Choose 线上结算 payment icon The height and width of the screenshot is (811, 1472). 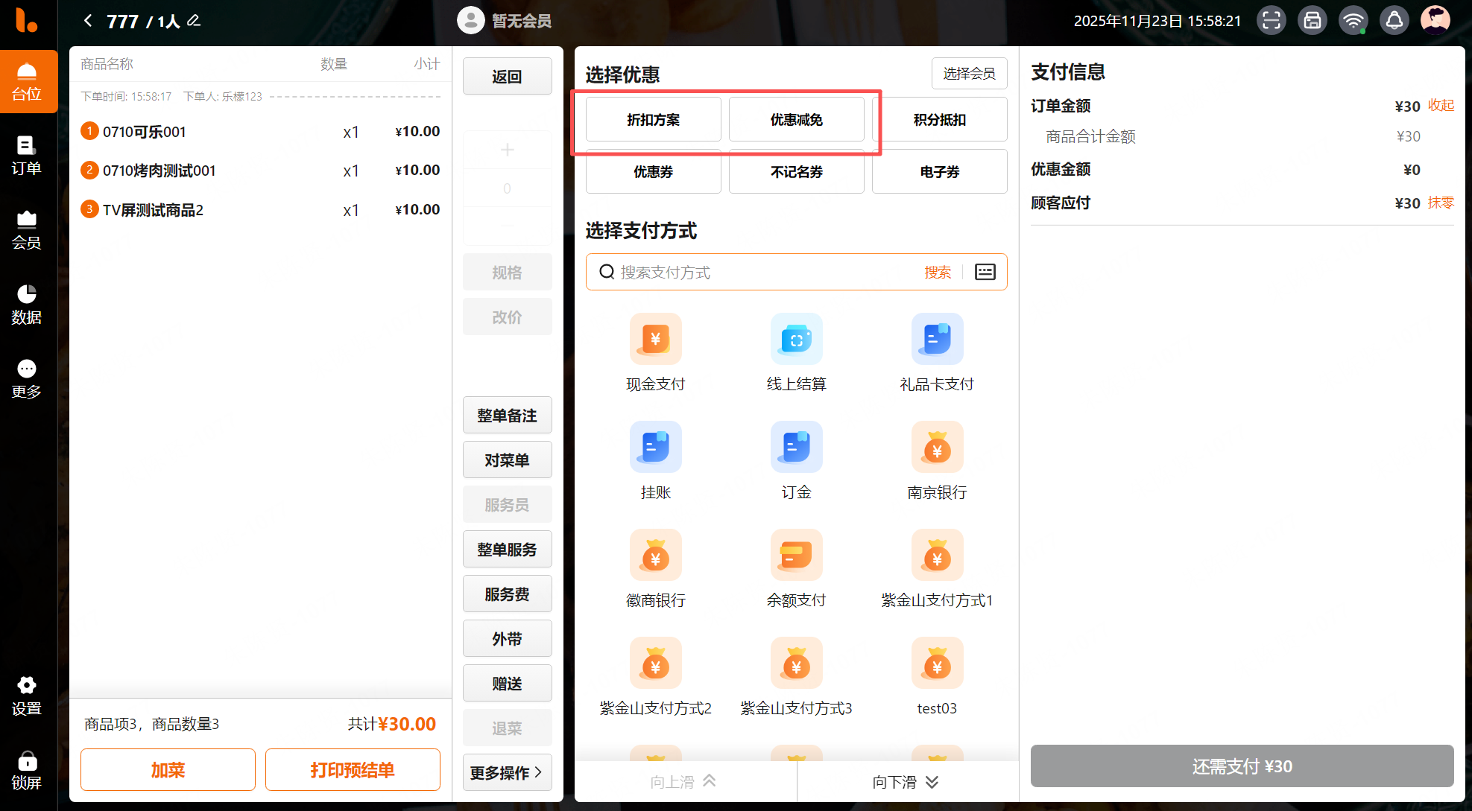coord(796,339)
